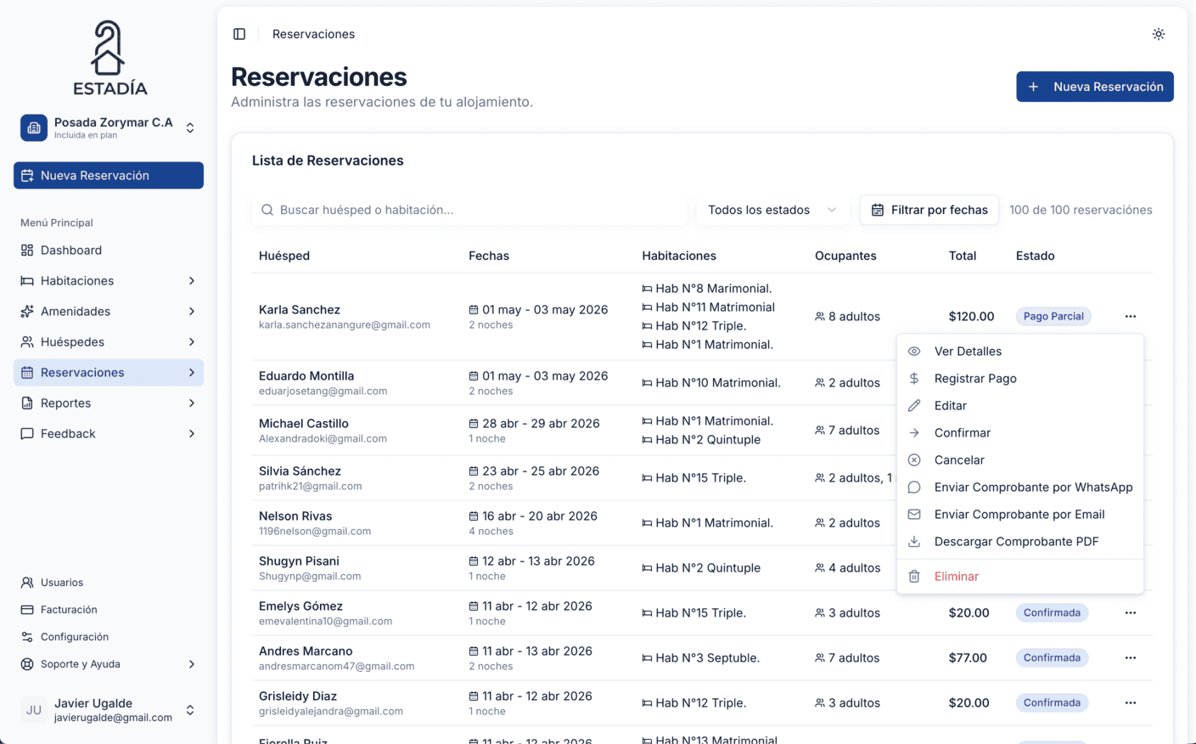Image resolution: width=1196 pixels, height=744 pixels.
Task: Select Ver Detalles from the context menu
Action: pyautogui.click(x=1019, y=352)
